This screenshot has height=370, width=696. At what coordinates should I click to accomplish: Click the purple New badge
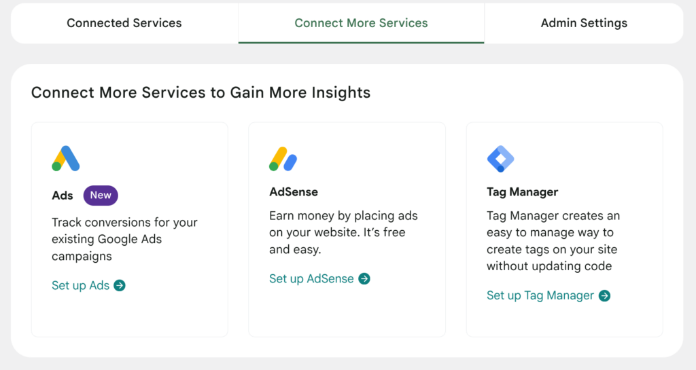coord(101,196)
